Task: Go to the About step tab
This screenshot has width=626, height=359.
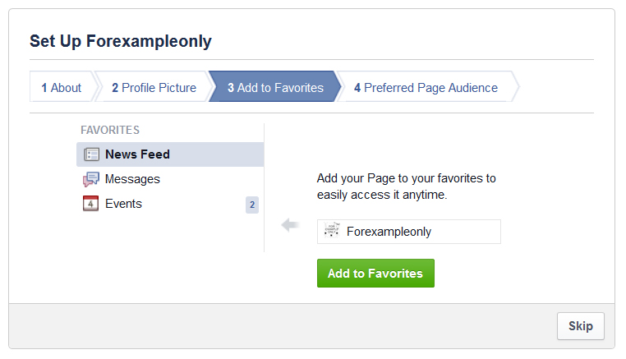Action: pyautogui.click(x=62, y=88)
